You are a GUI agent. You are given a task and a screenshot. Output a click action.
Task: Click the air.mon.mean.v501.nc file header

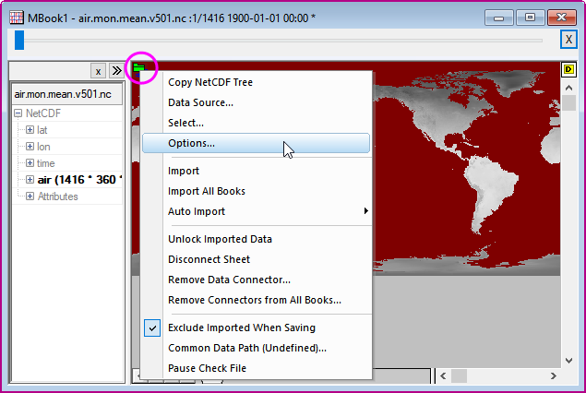tap(63, 94)
